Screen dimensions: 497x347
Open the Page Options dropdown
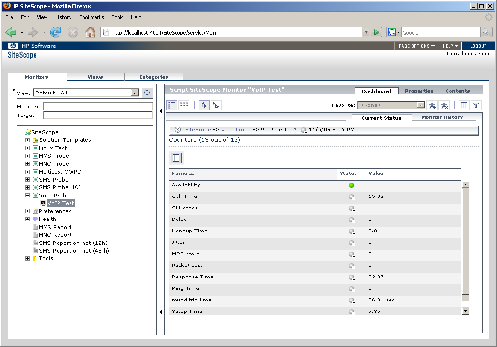pyautogui.click(x=416, y=46)
